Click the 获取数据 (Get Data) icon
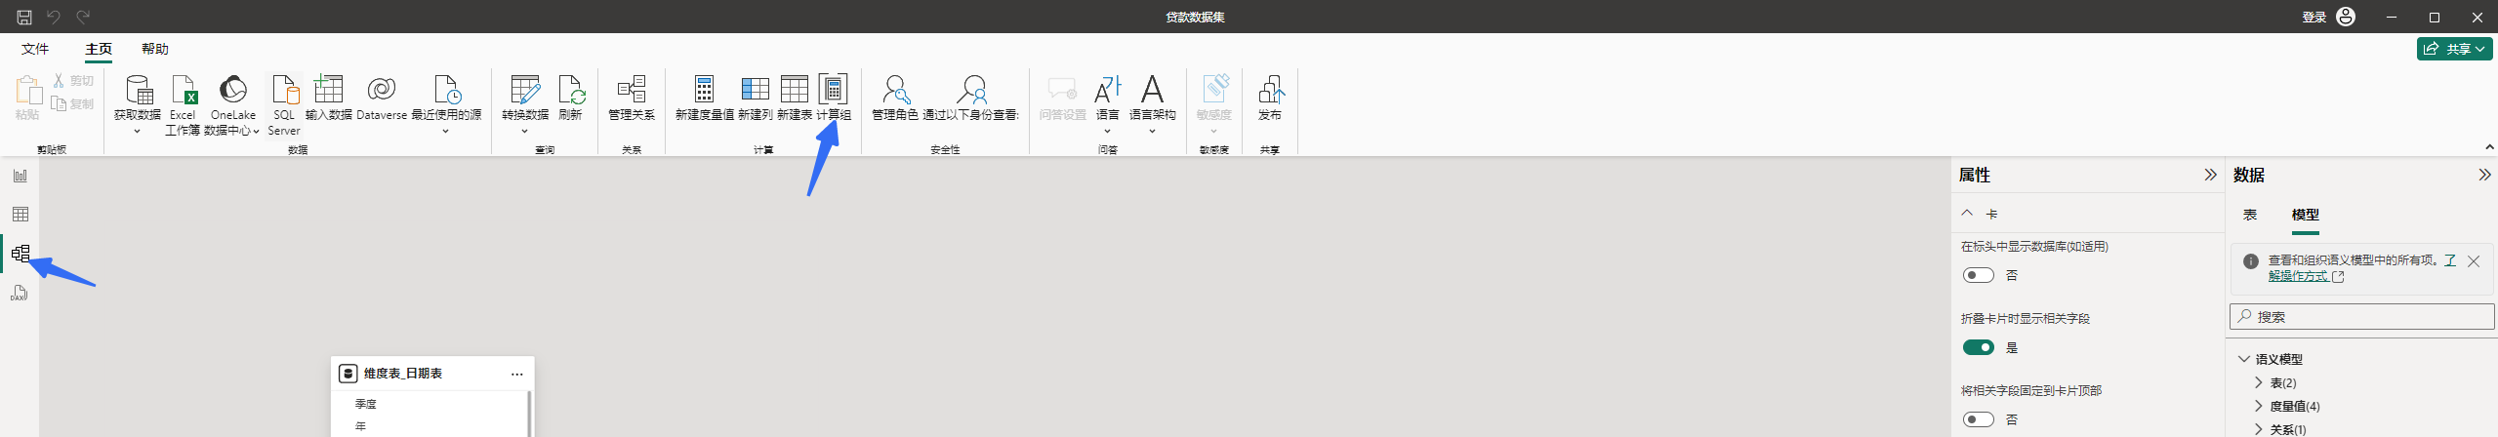The image size is (2498, 437). tap(138, 90)
